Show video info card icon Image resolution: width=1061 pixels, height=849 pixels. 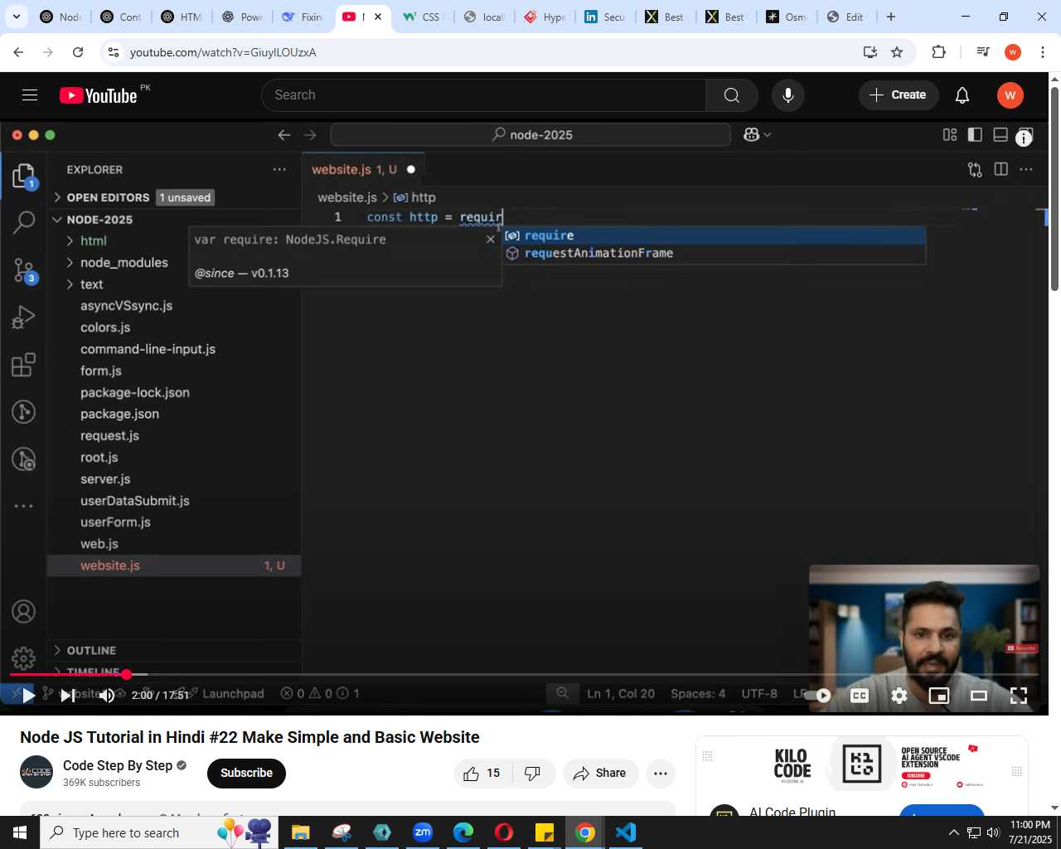(x=1025, y=138)
